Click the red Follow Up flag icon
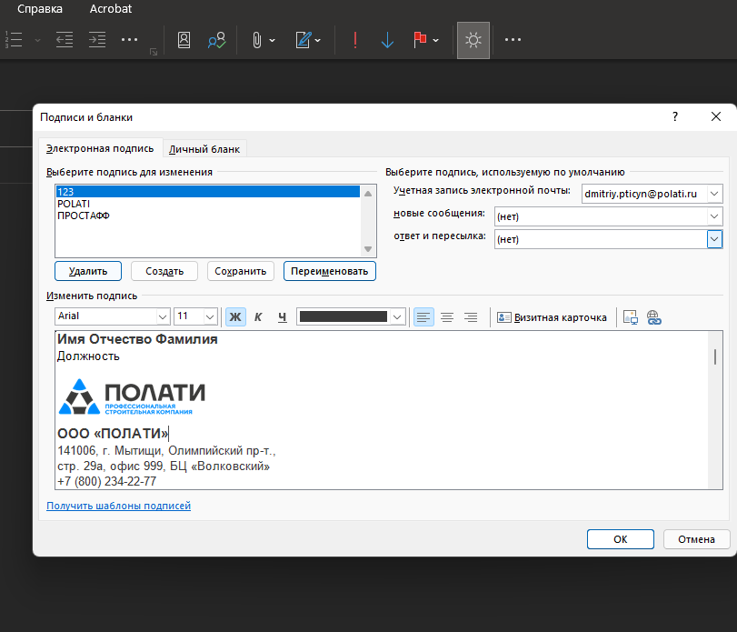Image resolution: width=737 pixels, height=632 pixels. [x=420, y=40]
